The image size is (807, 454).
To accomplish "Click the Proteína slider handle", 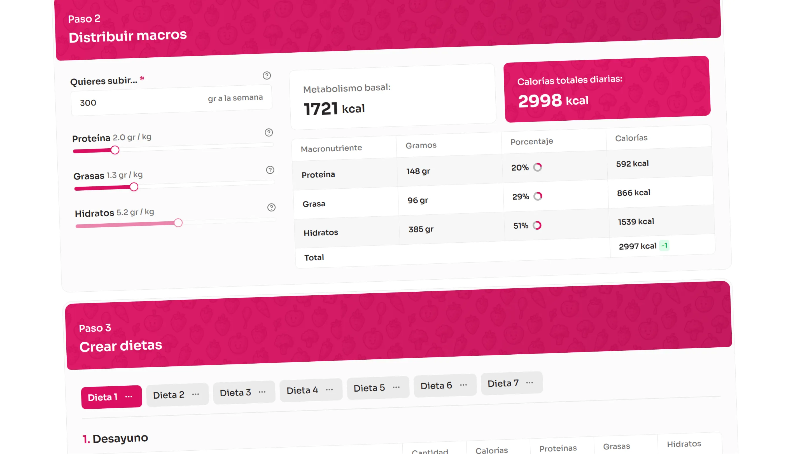I will (x=115, y=150).
